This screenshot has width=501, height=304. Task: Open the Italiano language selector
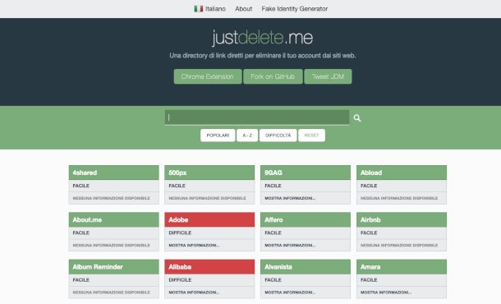click(x=210, y=9)
